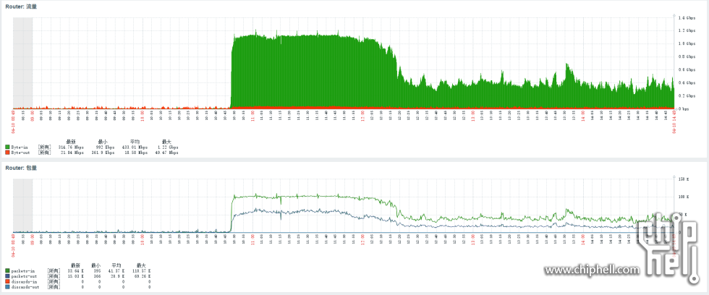Click packets-out average value 20.9 K

pos(117,276)
